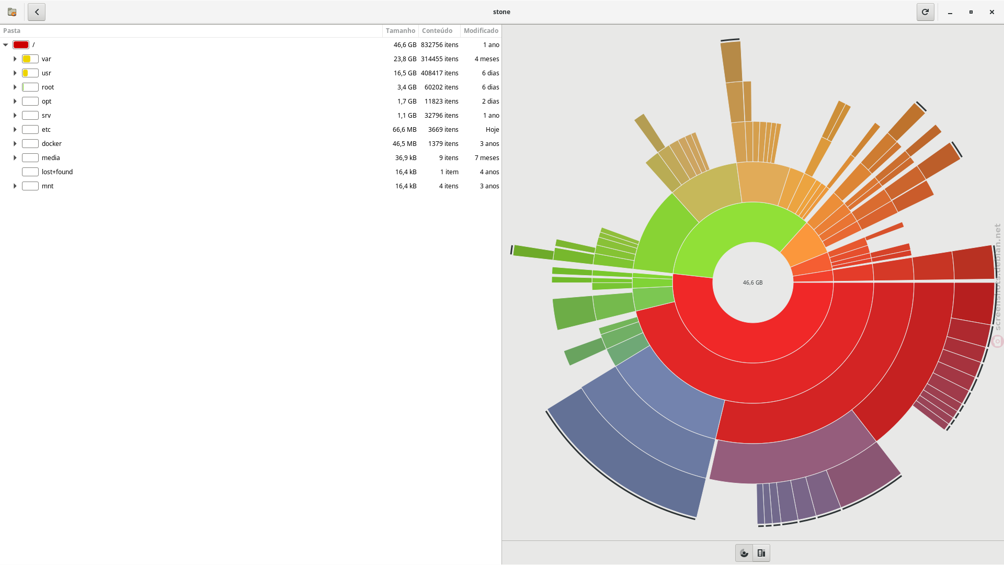The width and height of the screenshot is (1004, 565).
Task: Sort by Tamanho column header
Action: (401, 31)
